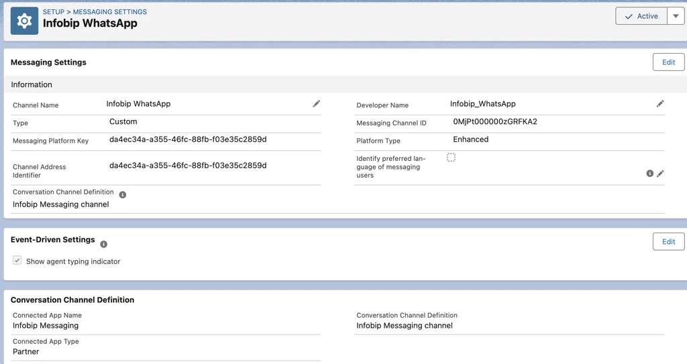Click Edit in Event-Driven Settings section
Image resolution: width=687 pixels, height=364 pixels.
(x=669, y=242)
